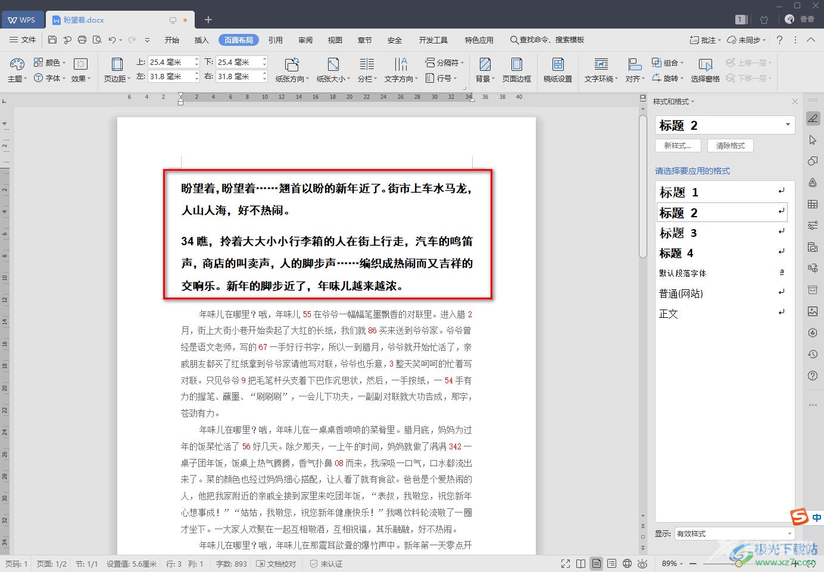
Task: Open the 颜色 theme colors dropdown
Action: click(50, 62)
